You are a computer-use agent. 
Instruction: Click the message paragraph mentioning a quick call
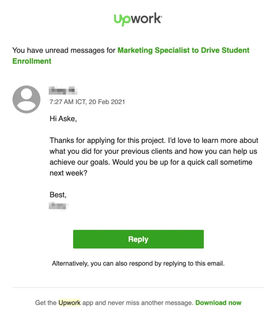pyautogui.click(x=154, y=151)
